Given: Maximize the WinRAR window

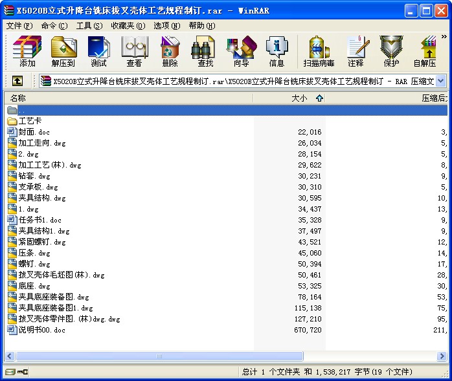Looking at the screenshot, I should point(425,11).
